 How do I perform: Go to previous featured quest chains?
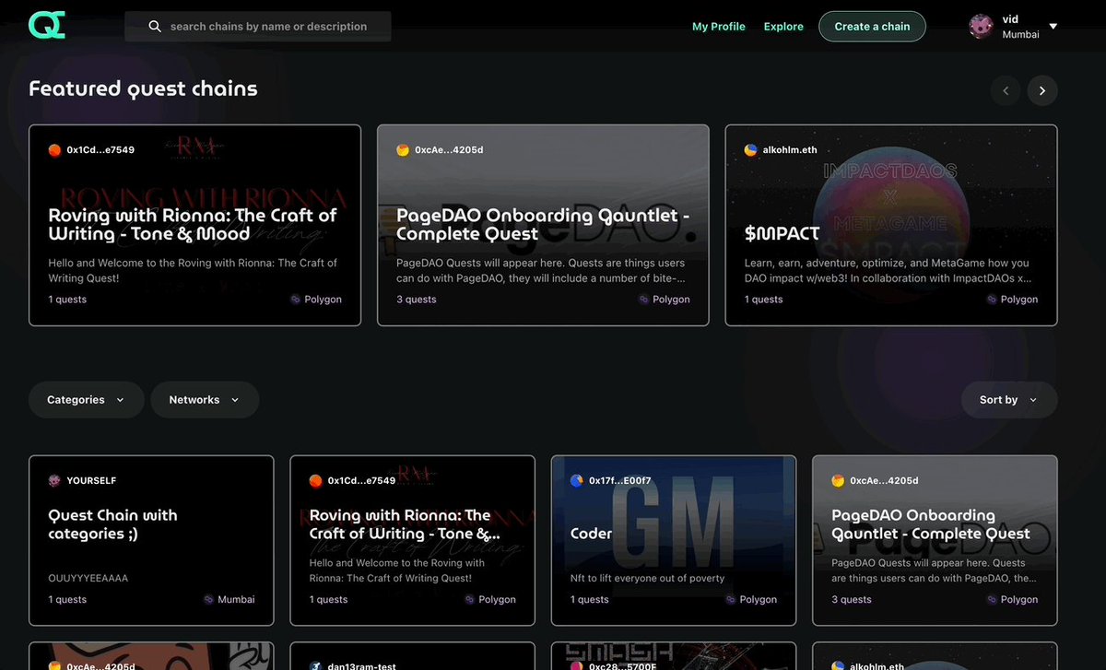1006,90
